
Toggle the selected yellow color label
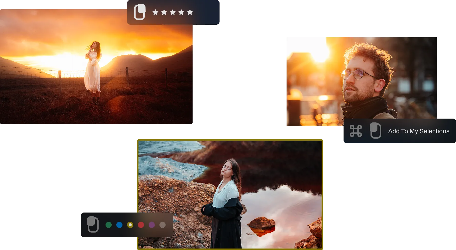[x=130, y=225]
